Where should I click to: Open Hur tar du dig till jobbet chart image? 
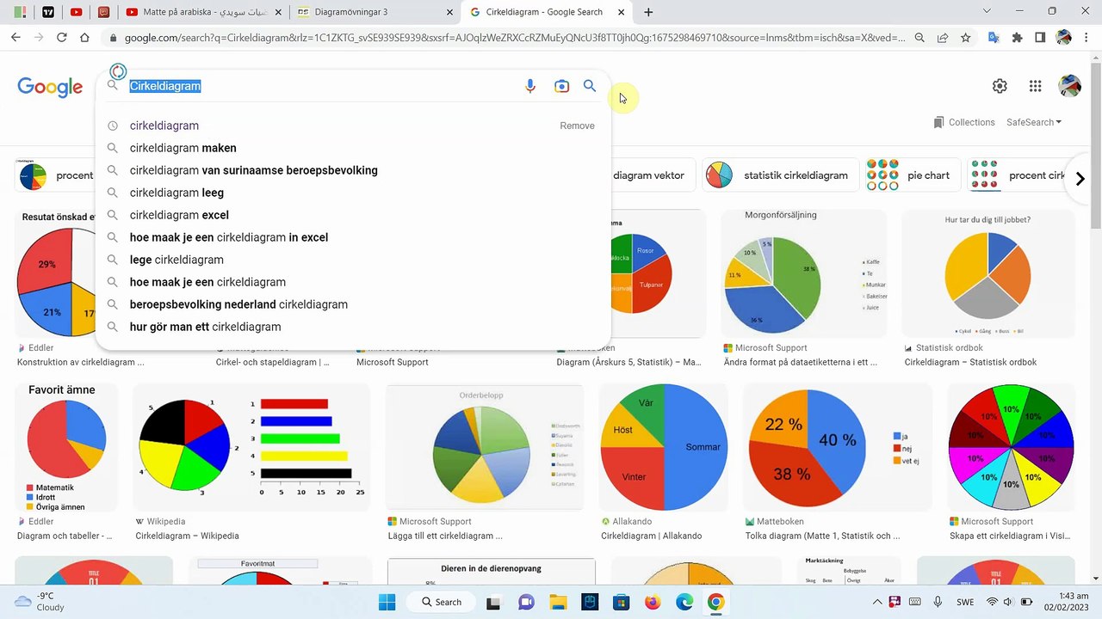987,273
